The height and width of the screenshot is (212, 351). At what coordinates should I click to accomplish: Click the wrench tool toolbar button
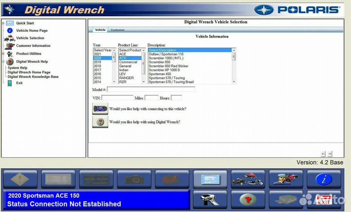point(210,200)
